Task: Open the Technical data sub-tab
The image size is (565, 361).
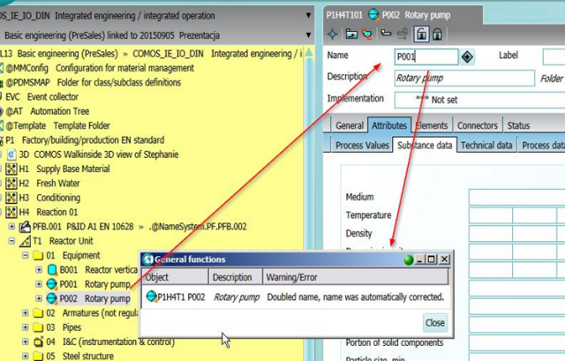Action: [x=486, y=145]
